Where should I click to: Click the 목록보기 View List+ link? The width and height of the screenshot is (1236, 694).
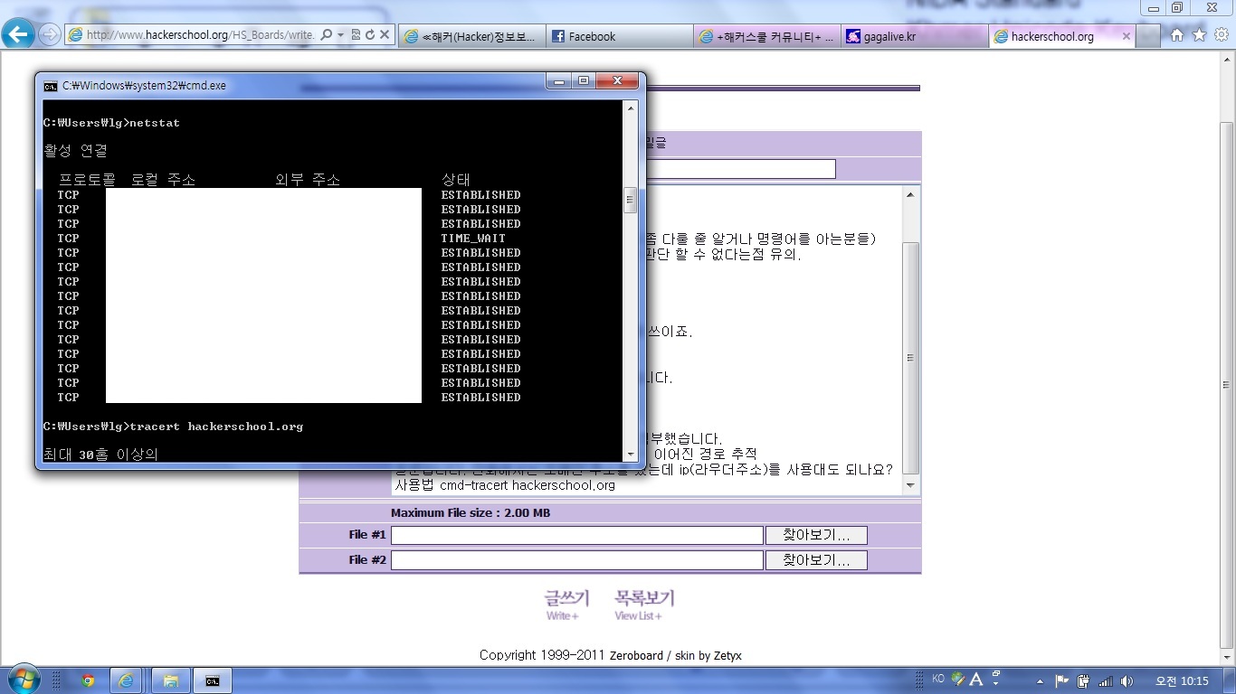644,604
